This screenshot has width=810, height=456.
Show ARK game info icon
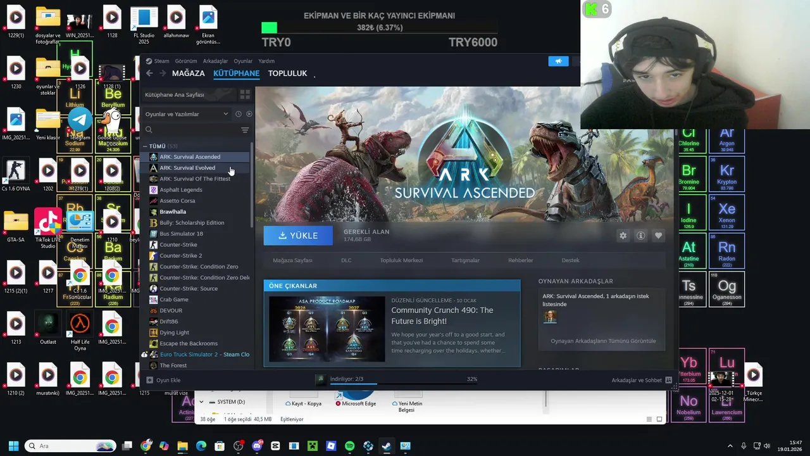pos(640,236)
